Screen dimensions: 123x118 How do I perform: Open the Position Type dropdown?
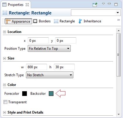coord(49,49)
